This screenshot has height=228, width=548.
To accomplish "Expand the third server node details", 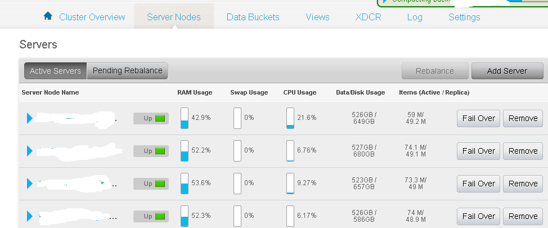I will click(x=30, y=184).
